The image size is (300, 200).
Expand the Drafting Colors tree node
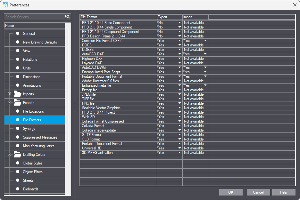[9, 155]
